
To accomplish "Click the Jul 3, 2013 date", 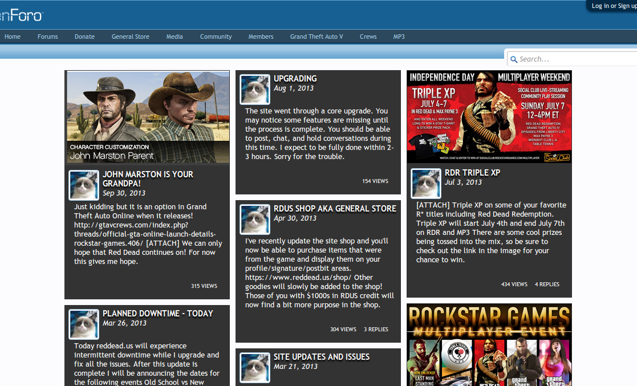I will [x=463, y=182].
